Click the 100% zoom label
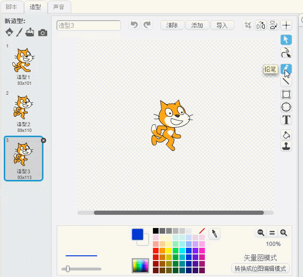Viewport: 303px width, 277px height. tap(273, 244)
